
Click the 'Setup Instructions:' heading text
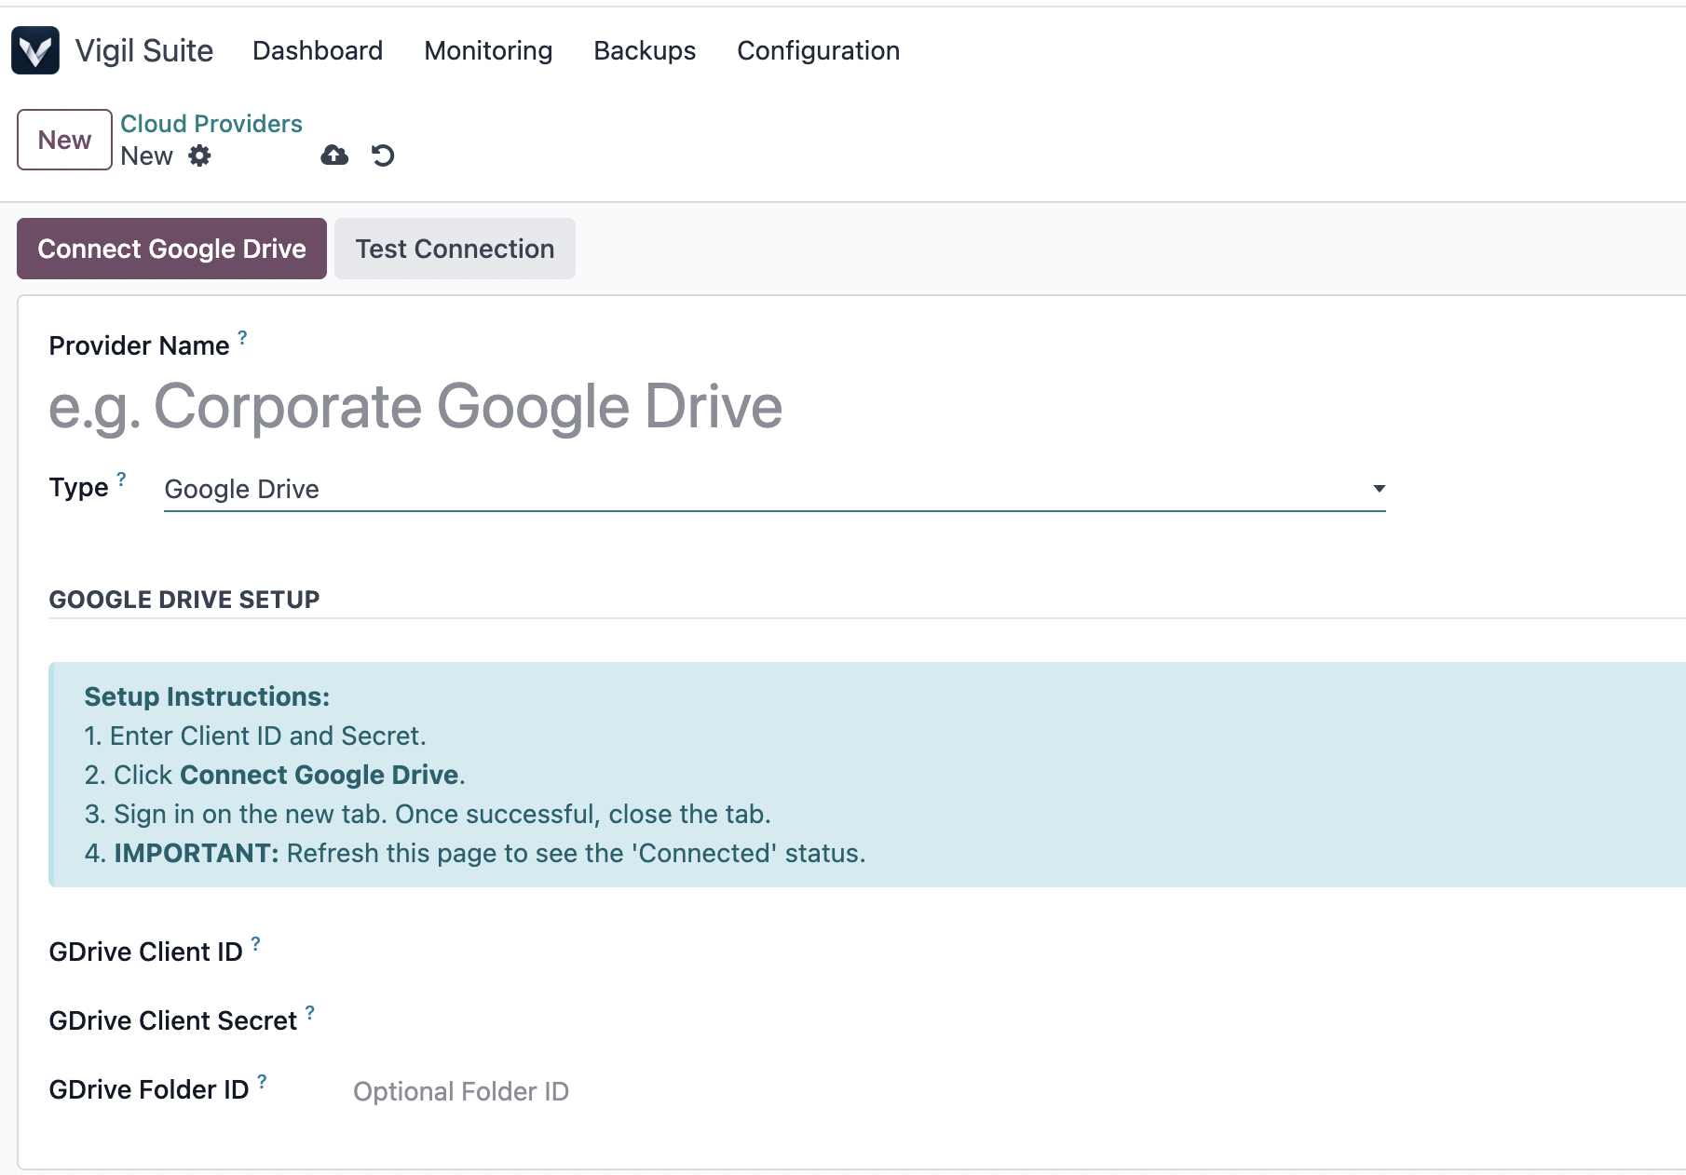pyautogui.click(x=207, y=696)
